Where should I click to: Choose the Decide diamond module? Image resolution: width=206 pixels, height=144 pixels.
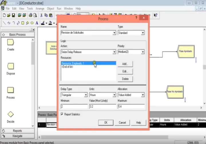click(11, 115)
